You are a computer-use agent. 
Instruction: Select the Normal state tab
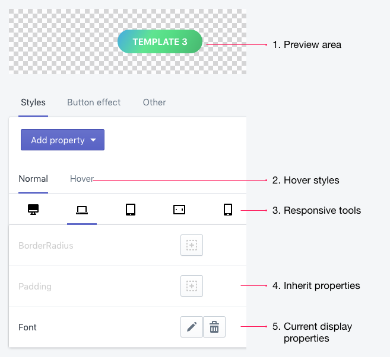pos(33,179)
